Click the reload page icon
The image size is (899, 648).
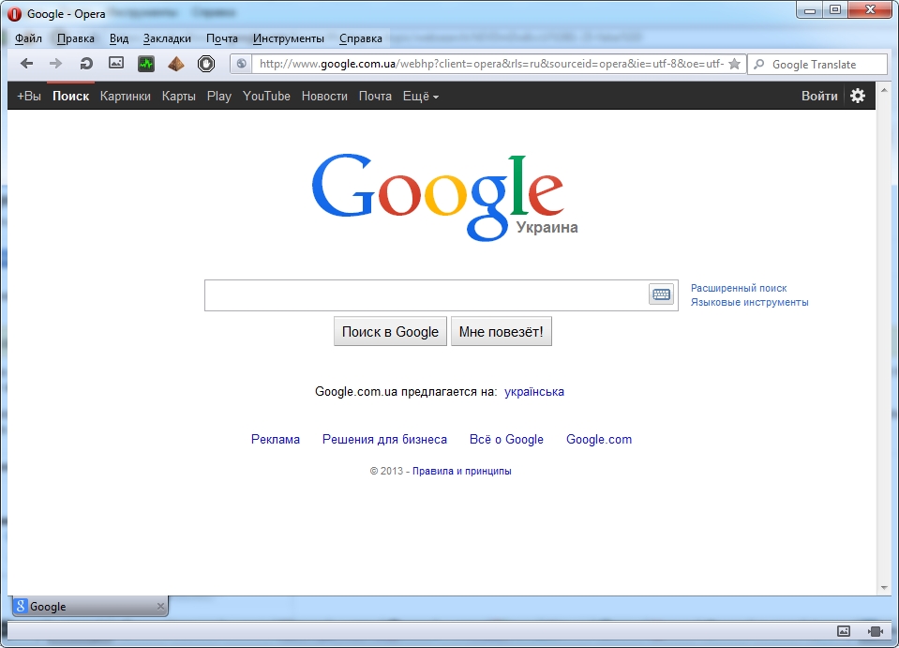point(86,64)
